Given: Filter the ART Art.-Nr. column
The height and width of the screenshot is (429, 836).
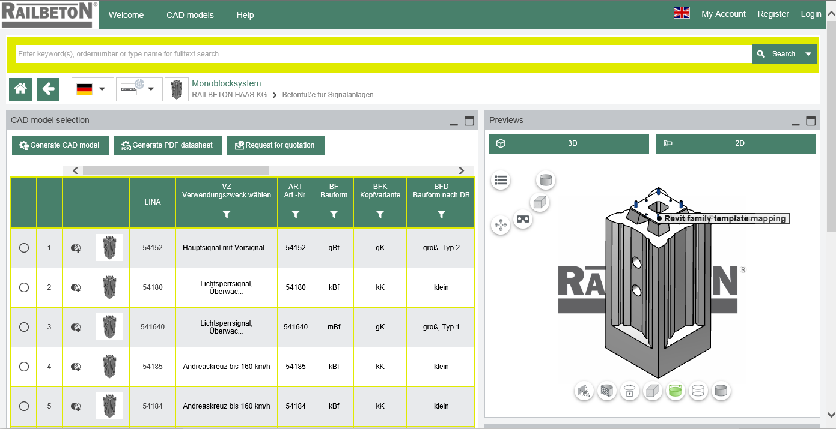Looking at the screenshot, I should click(x=295, y=214).
